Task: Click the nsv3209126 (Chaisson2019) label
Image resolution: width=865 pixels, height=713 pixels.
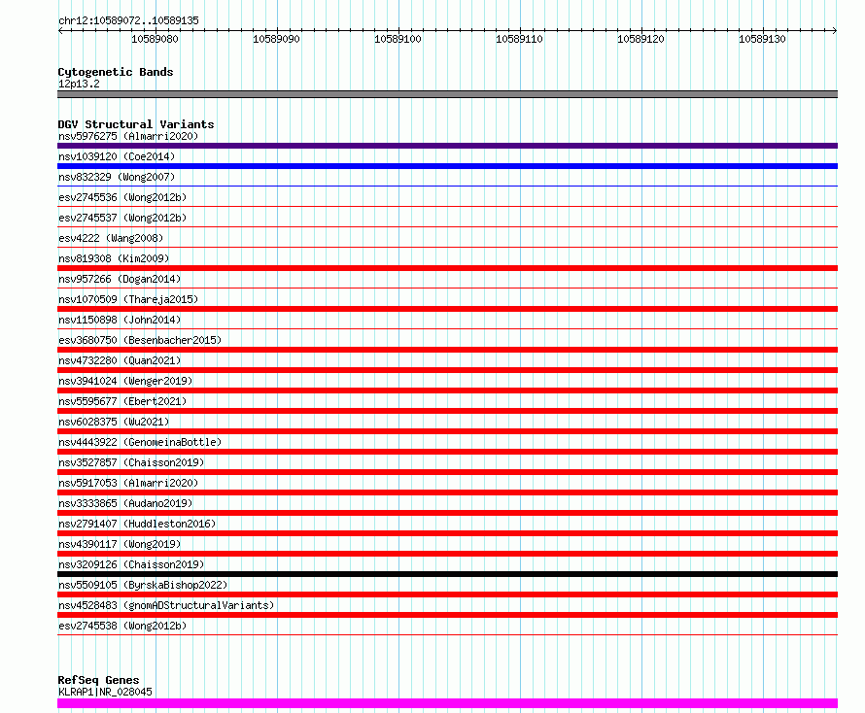Action: click(131, 564)
